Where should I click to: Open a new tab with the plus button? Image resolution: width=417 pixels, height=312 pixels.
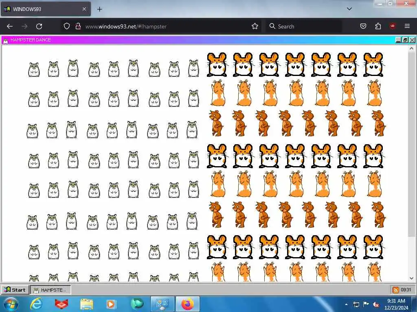click(99, 9)
